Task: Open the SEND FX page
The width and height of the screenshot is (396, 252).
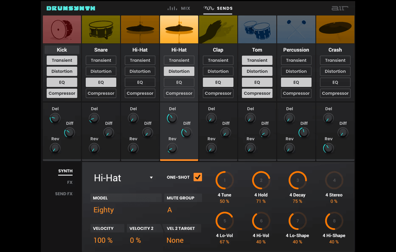Action: point(64,194)
